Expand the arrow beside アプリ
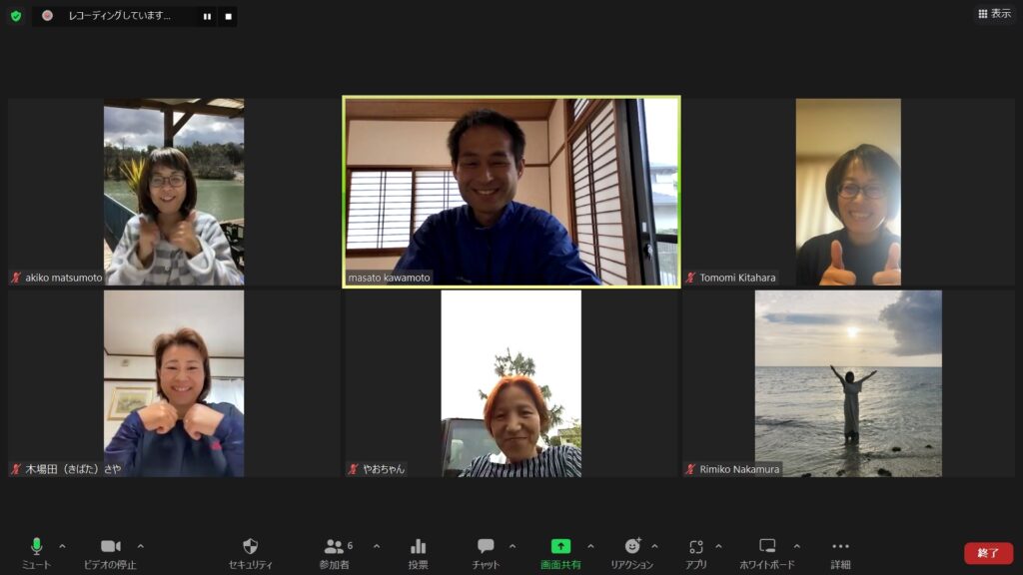The image size is (1023, 575). 718,546
